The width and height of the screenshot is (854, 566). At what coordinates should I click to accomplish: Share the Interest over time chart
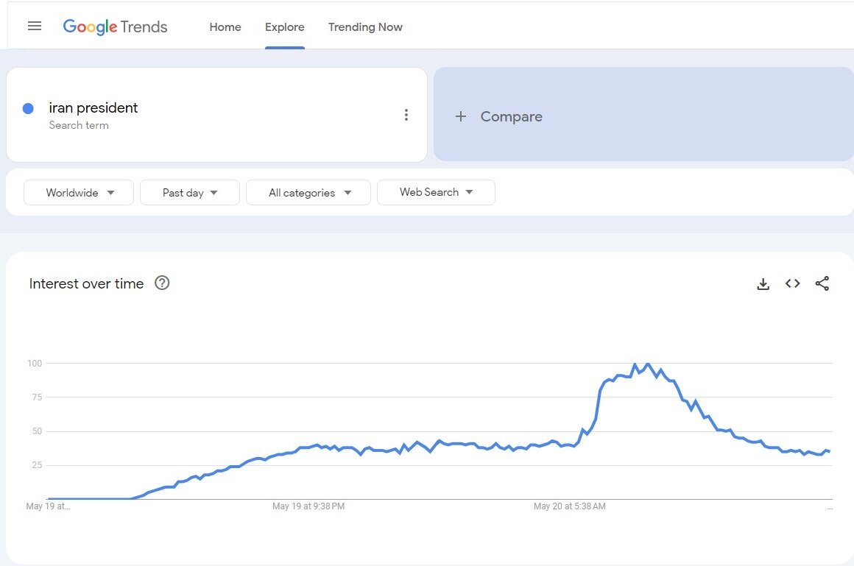tap(822, 283)
